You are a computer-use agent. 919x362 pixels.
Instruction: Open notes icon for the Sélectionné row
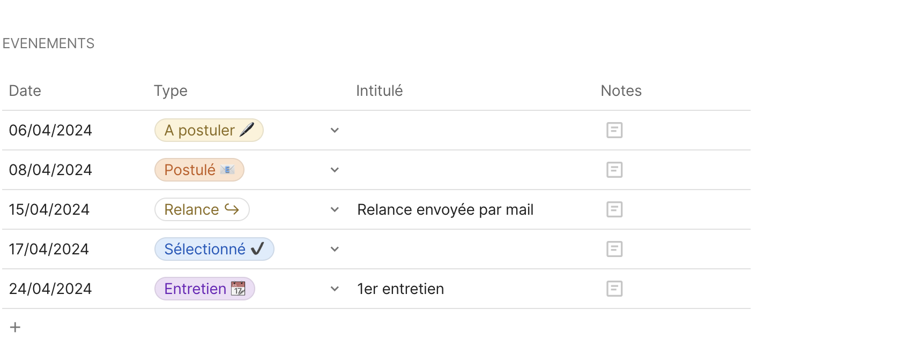pyautogui.click(x=614, y=249)
